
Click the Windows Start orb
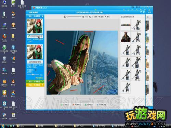click(3, 126)
